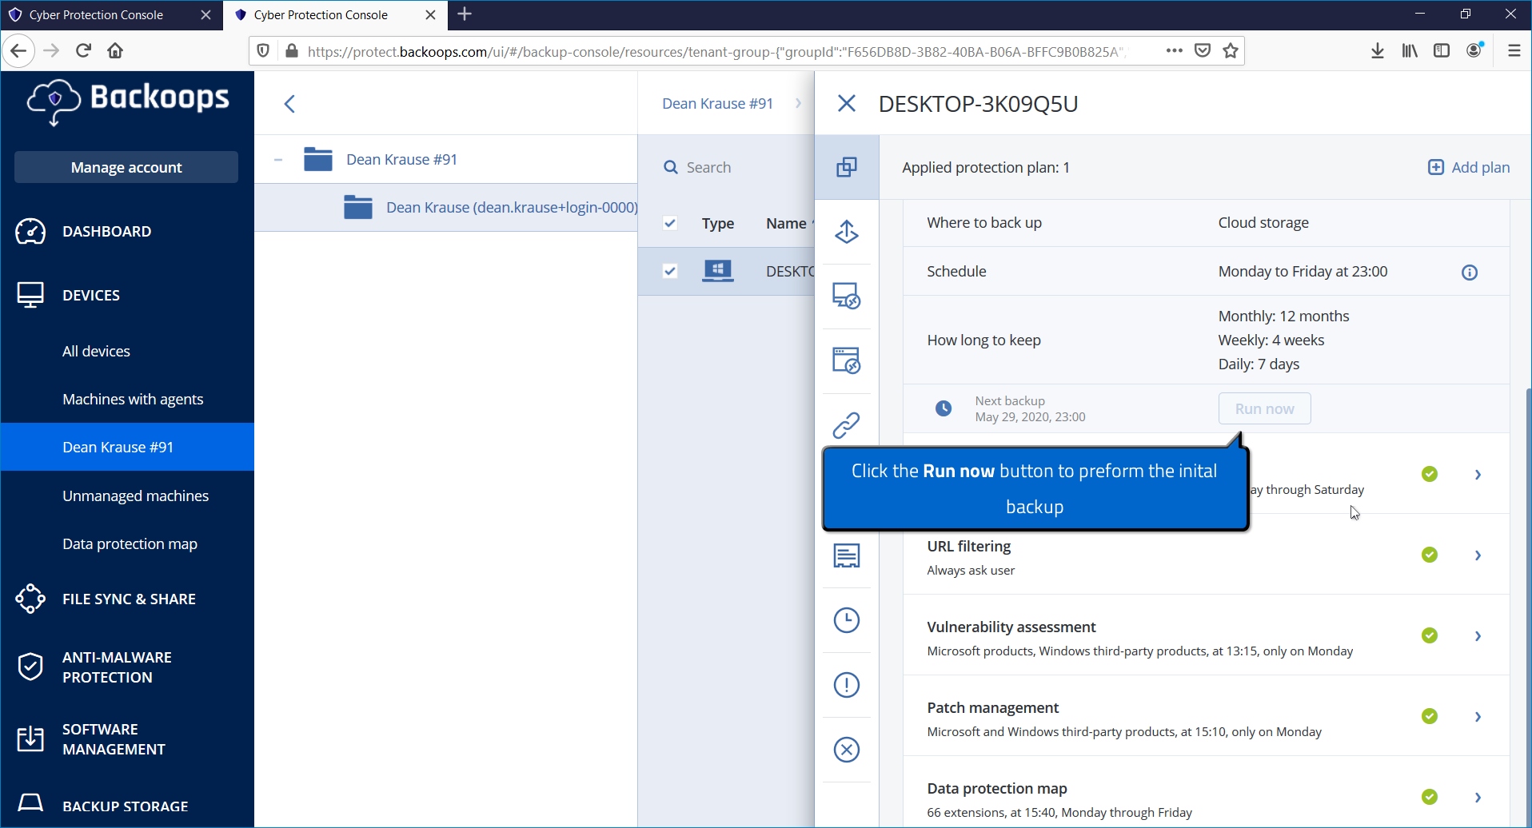Open the Details icon in side strip
This screenshot has width=1532, height=828.
coord(847,555)
